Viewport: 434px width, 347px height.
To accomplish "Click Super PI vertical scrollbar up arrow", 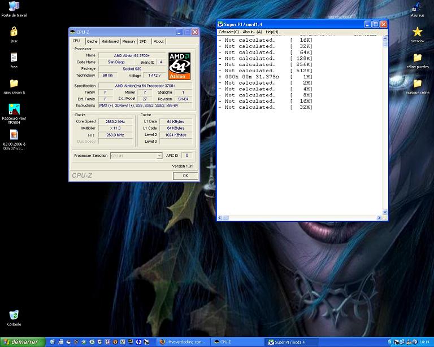I will point(385,39).
